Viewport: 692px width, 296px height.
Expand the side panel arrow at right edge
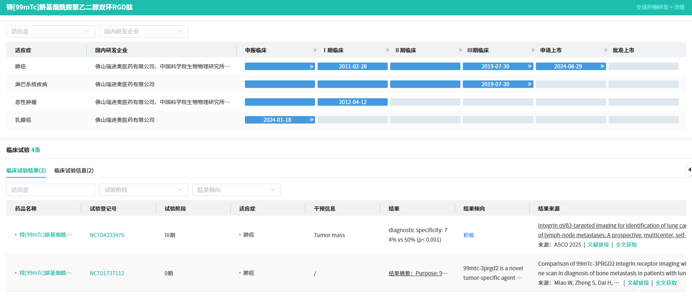pyautogui.click(x=689, y=170)
